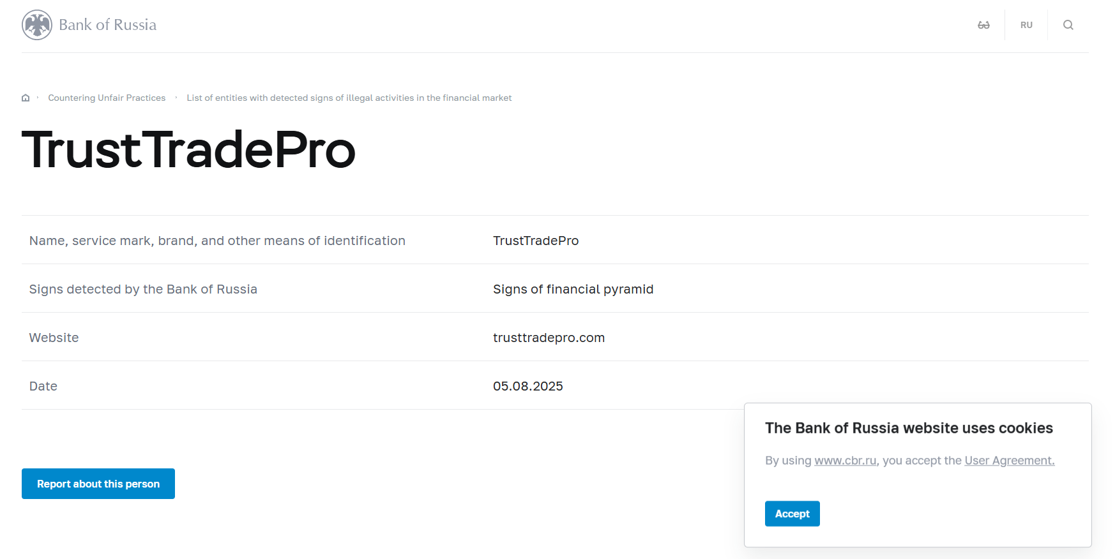Open the List of entities breadcrumb link

349,98
